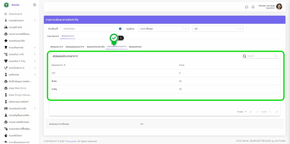Select the สรุปยอดศาสนา tab
The width and height of the screenshot is (290, 144).
tap(135, 46)
